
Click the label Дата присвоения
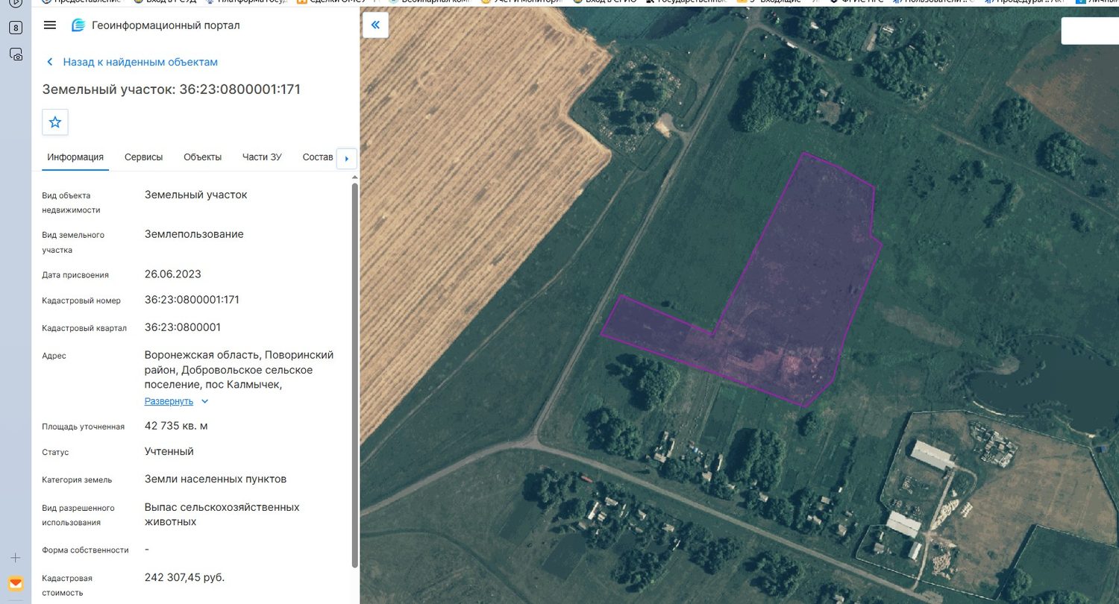(75, 274)
